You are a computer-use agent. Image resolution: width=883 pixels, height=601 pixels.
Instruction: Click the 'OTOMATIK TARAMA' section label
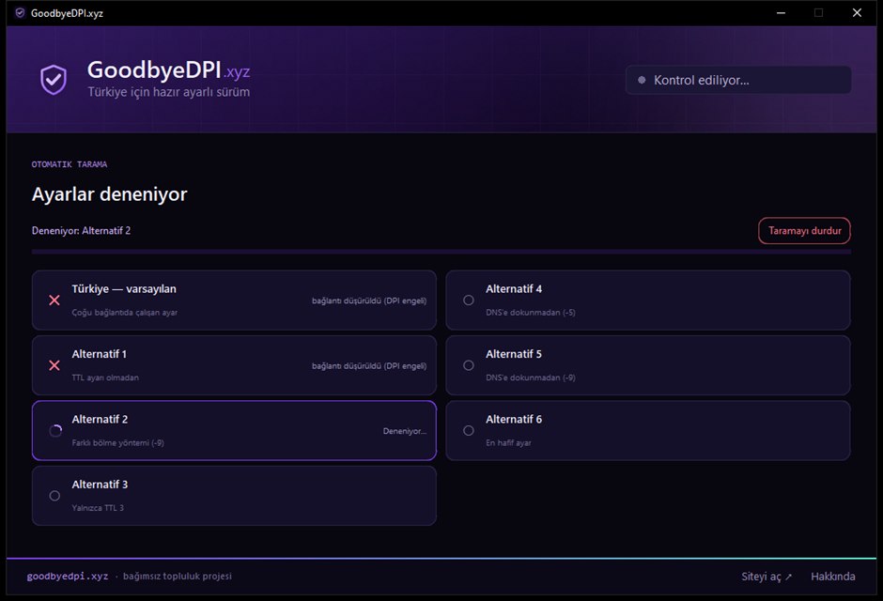point(70,164)
